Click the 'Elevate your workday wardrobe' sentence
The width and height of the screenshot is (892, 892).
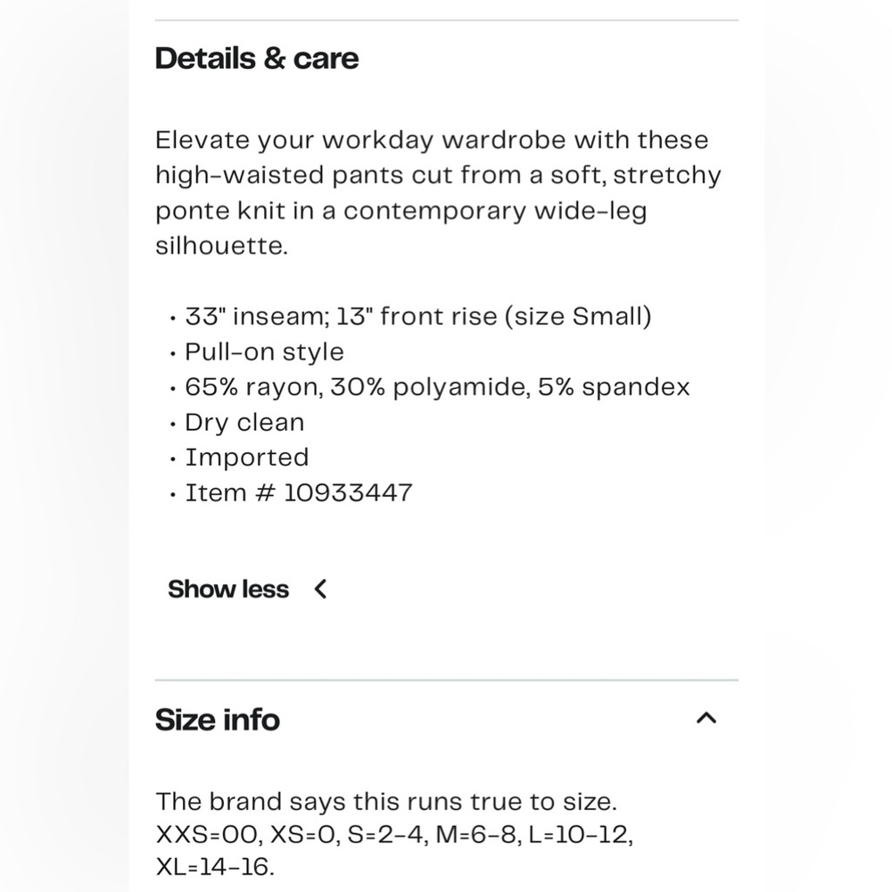(432, 140)
